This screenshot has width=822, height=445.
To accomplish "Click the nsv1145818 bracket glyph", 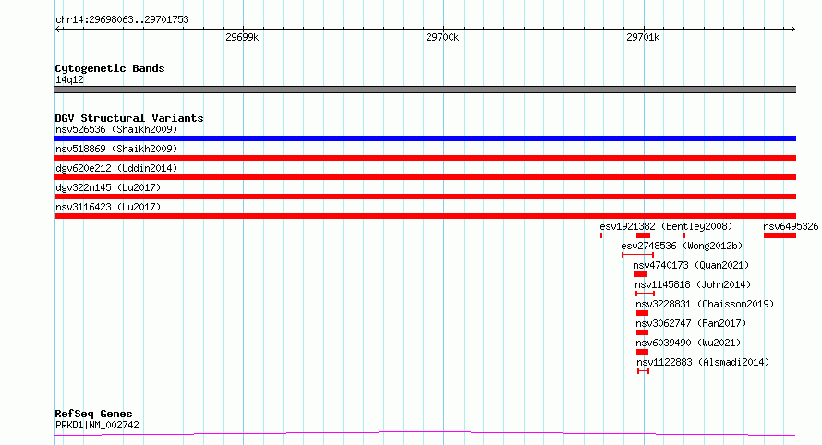I will click(645, 294).
